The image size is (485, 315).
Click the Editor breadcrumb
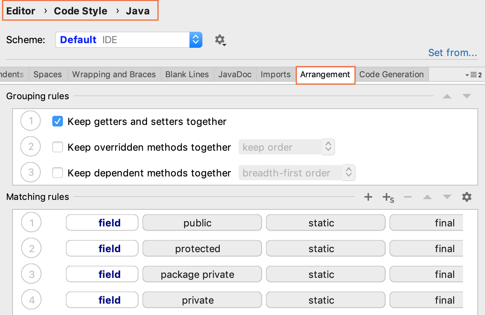tap(21, 11)
